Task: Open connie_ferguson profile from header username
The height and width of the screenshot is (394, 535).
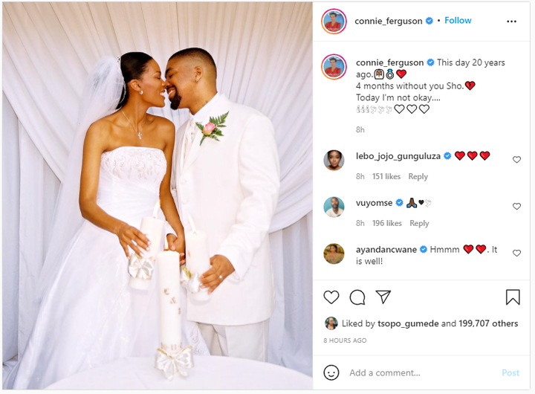Action: (x=389, y=21)
